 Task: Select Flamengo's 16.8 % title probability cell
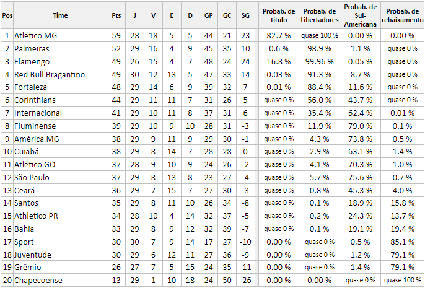click(x=279, y=62)
